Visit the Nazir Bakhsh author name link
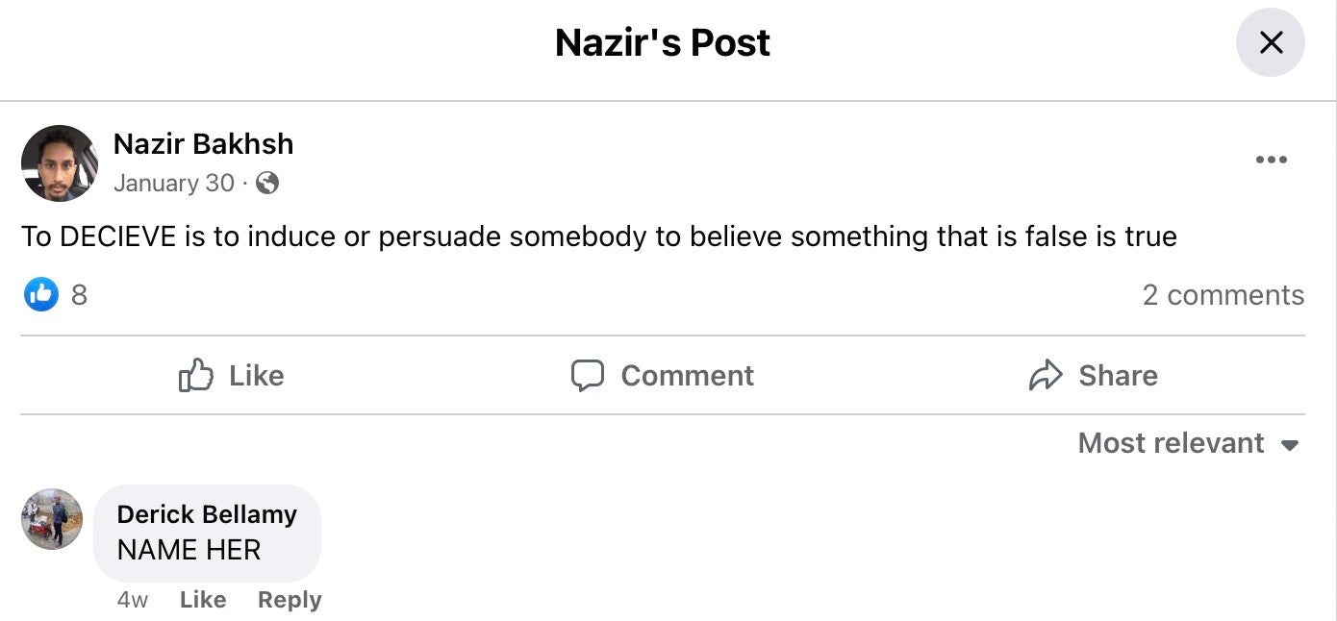This screenshot has width=1337, height=621. pyautogui.click(x=203, y=144)
